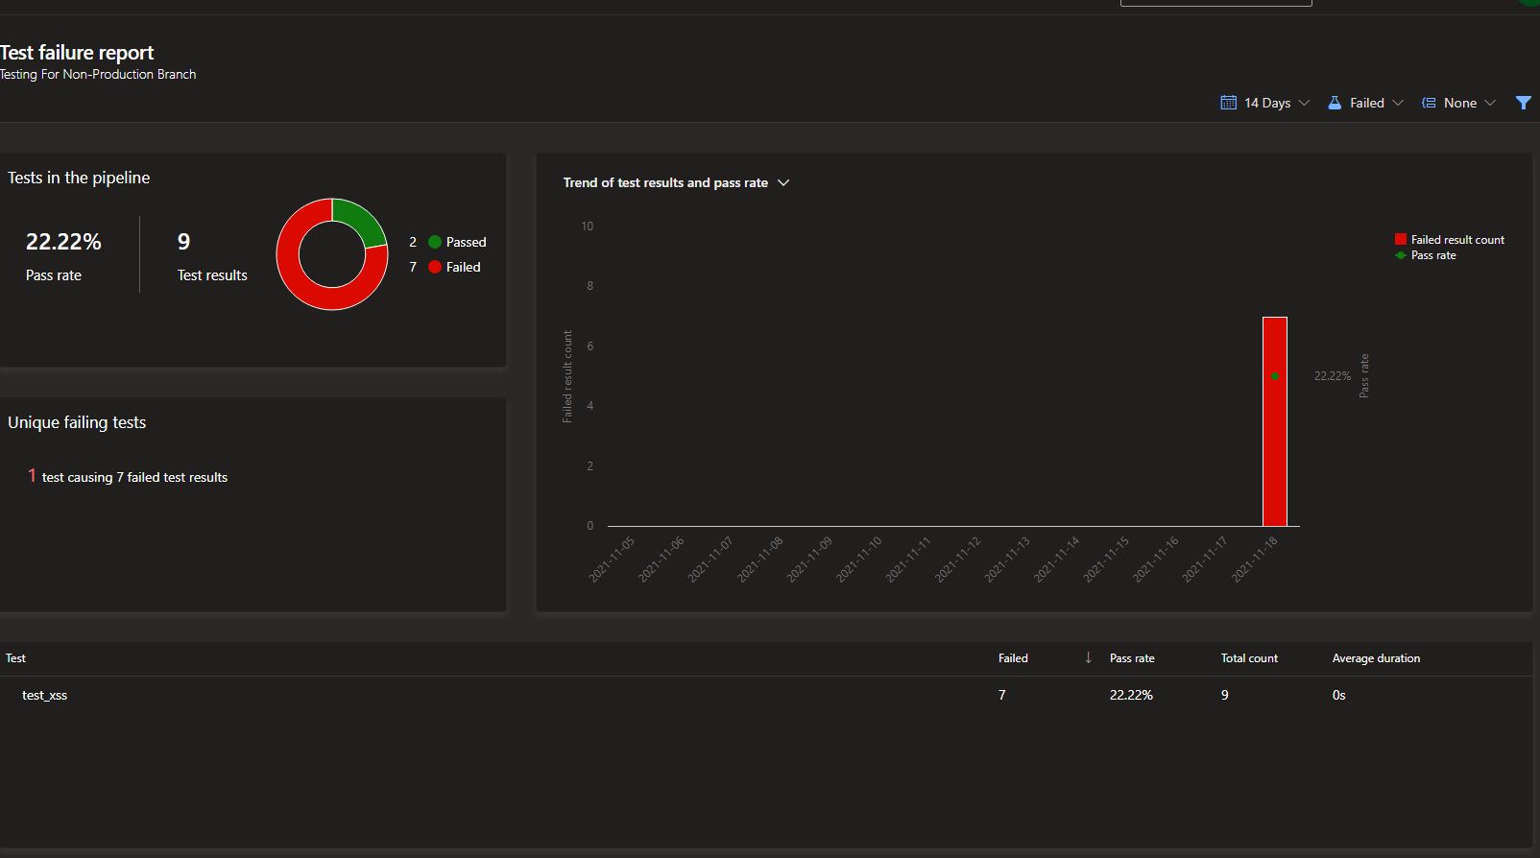Image resolution: width=1540 pixels, height=858 pixels.
Task: Click the 'Unique failing tests' heading
Action: (77, 422)
